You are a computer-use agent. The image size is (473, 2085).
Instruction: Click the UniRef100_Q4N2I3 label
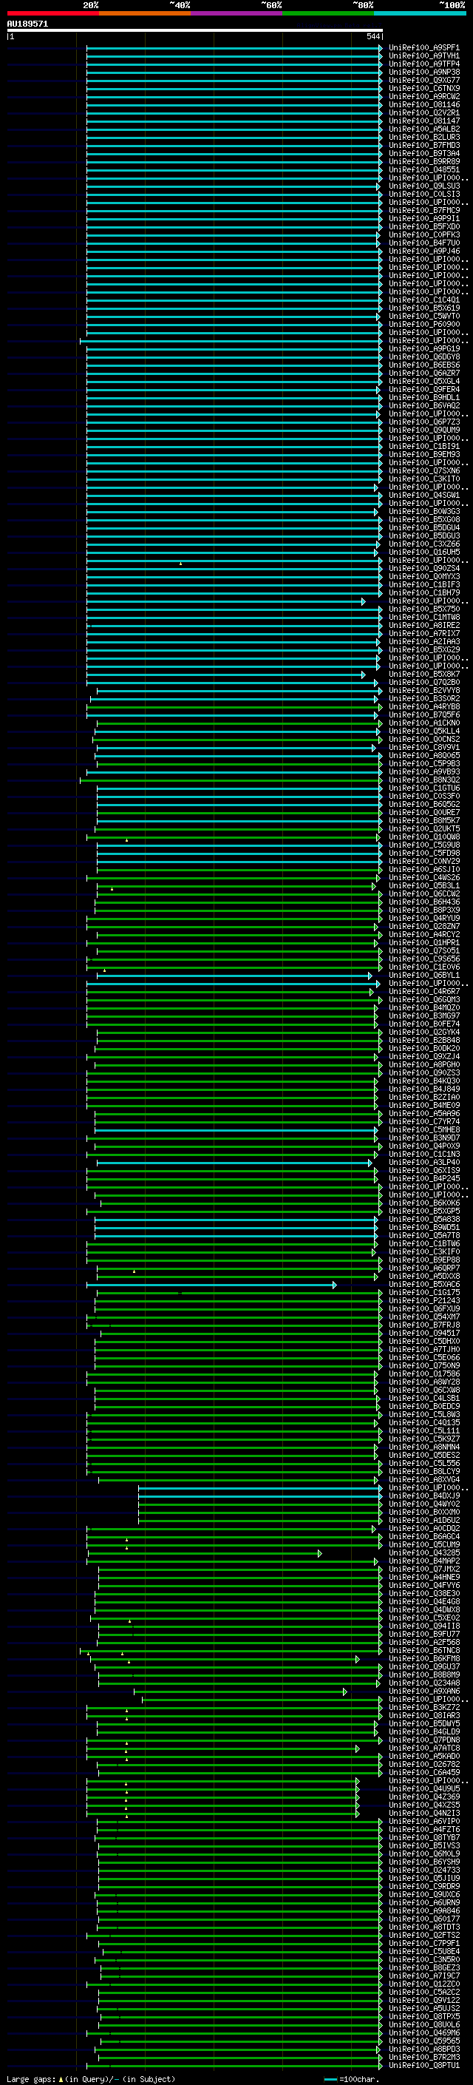point(423,1813)
